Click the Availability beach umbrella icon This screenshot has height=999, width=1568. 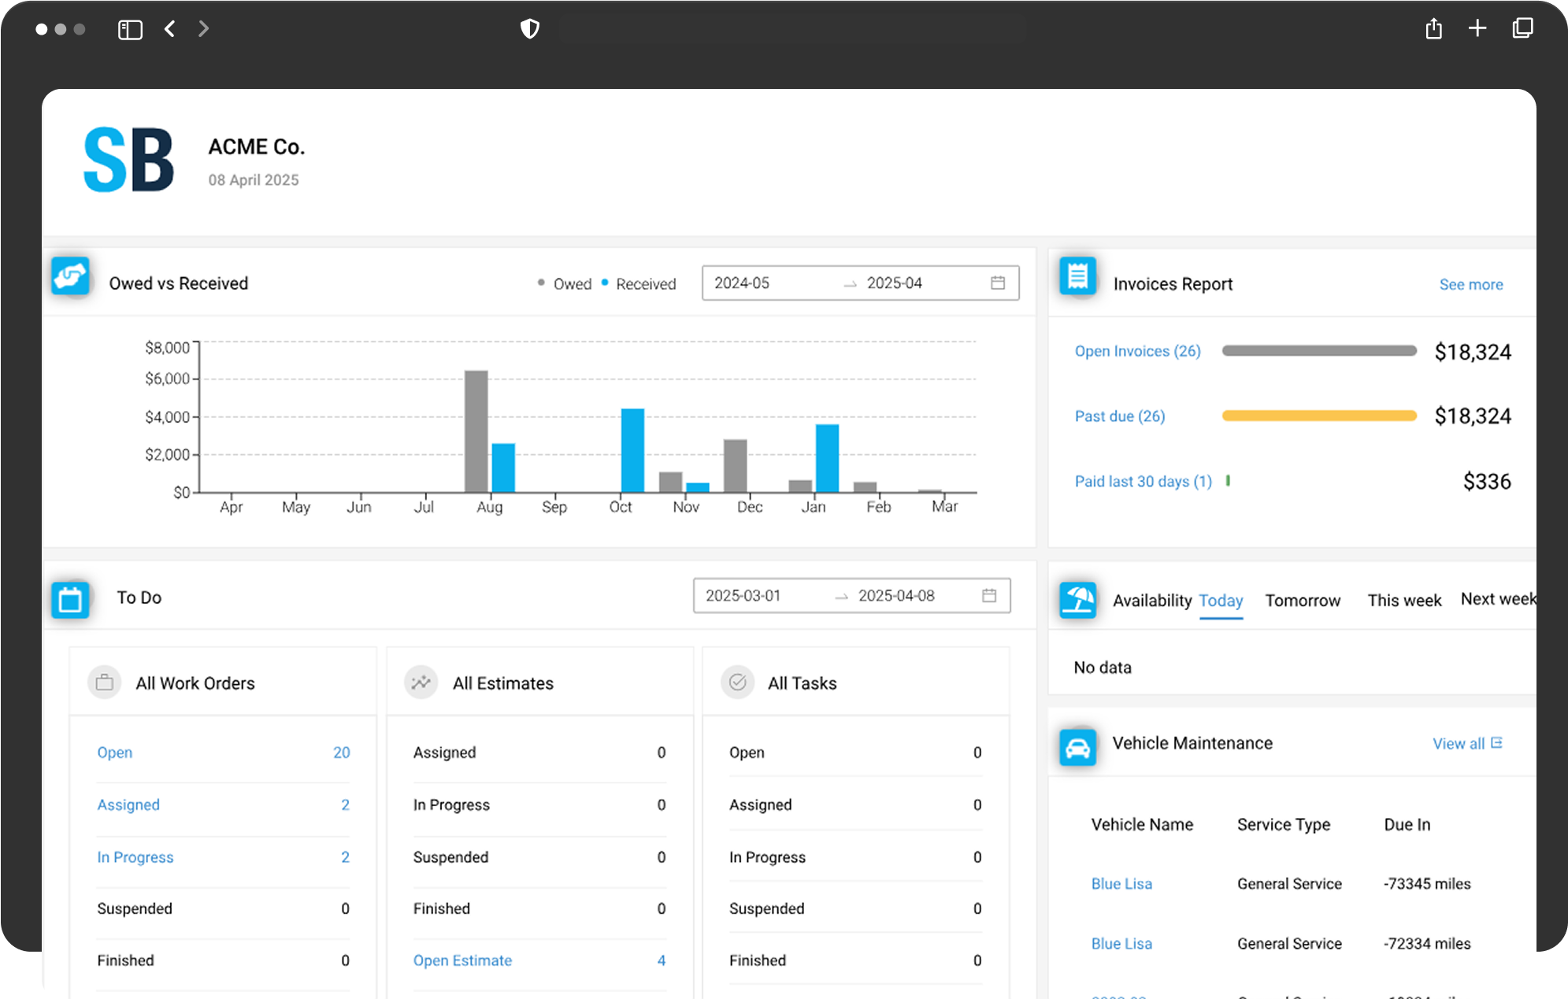[1077, 600]
